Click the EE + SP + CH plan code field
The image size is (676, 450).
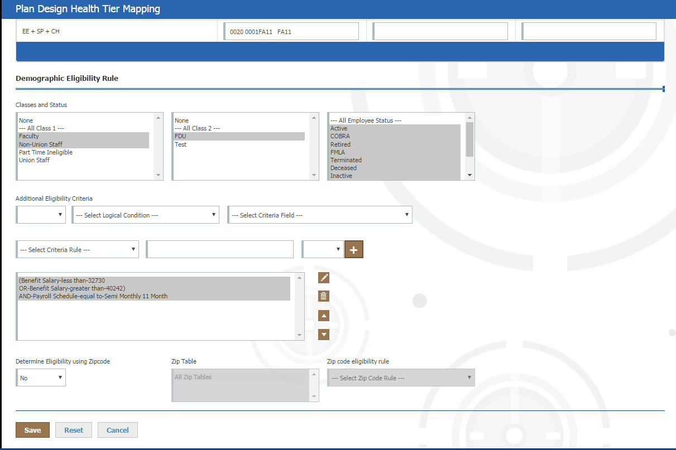click(291, 32)
